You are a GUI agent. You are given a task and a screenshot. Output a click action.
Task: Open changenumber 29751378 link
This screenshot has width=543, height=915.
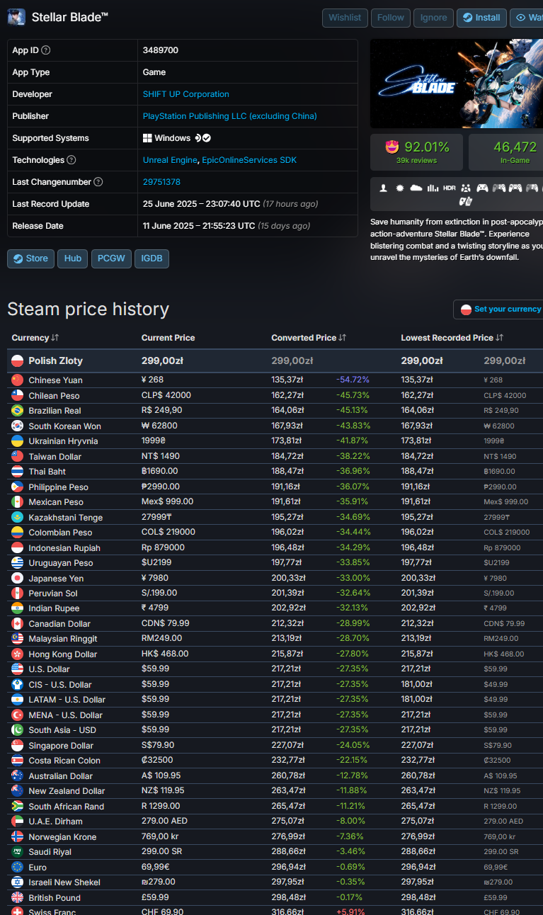pos(161,182)
